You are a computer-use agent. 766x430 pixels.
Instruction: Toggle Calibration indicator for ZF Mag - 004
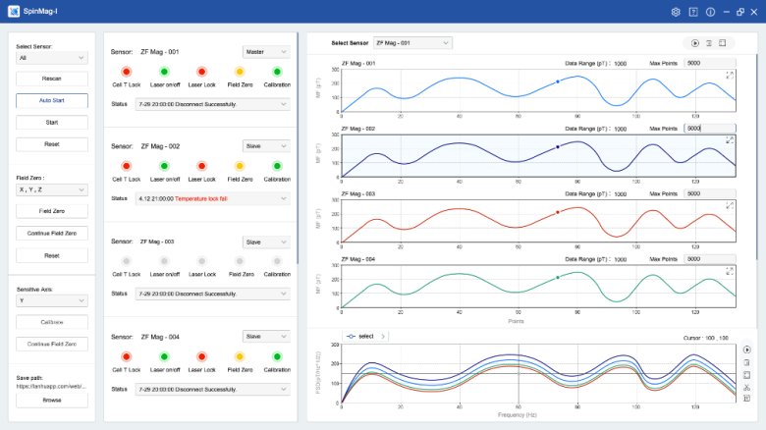[277, 355]
